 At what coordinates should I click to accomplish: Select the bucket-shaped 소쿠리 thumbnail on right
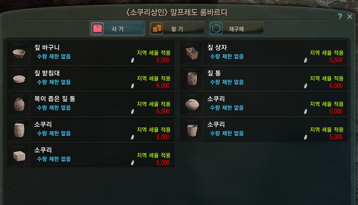pyautogui.click(x=192, y=129)
